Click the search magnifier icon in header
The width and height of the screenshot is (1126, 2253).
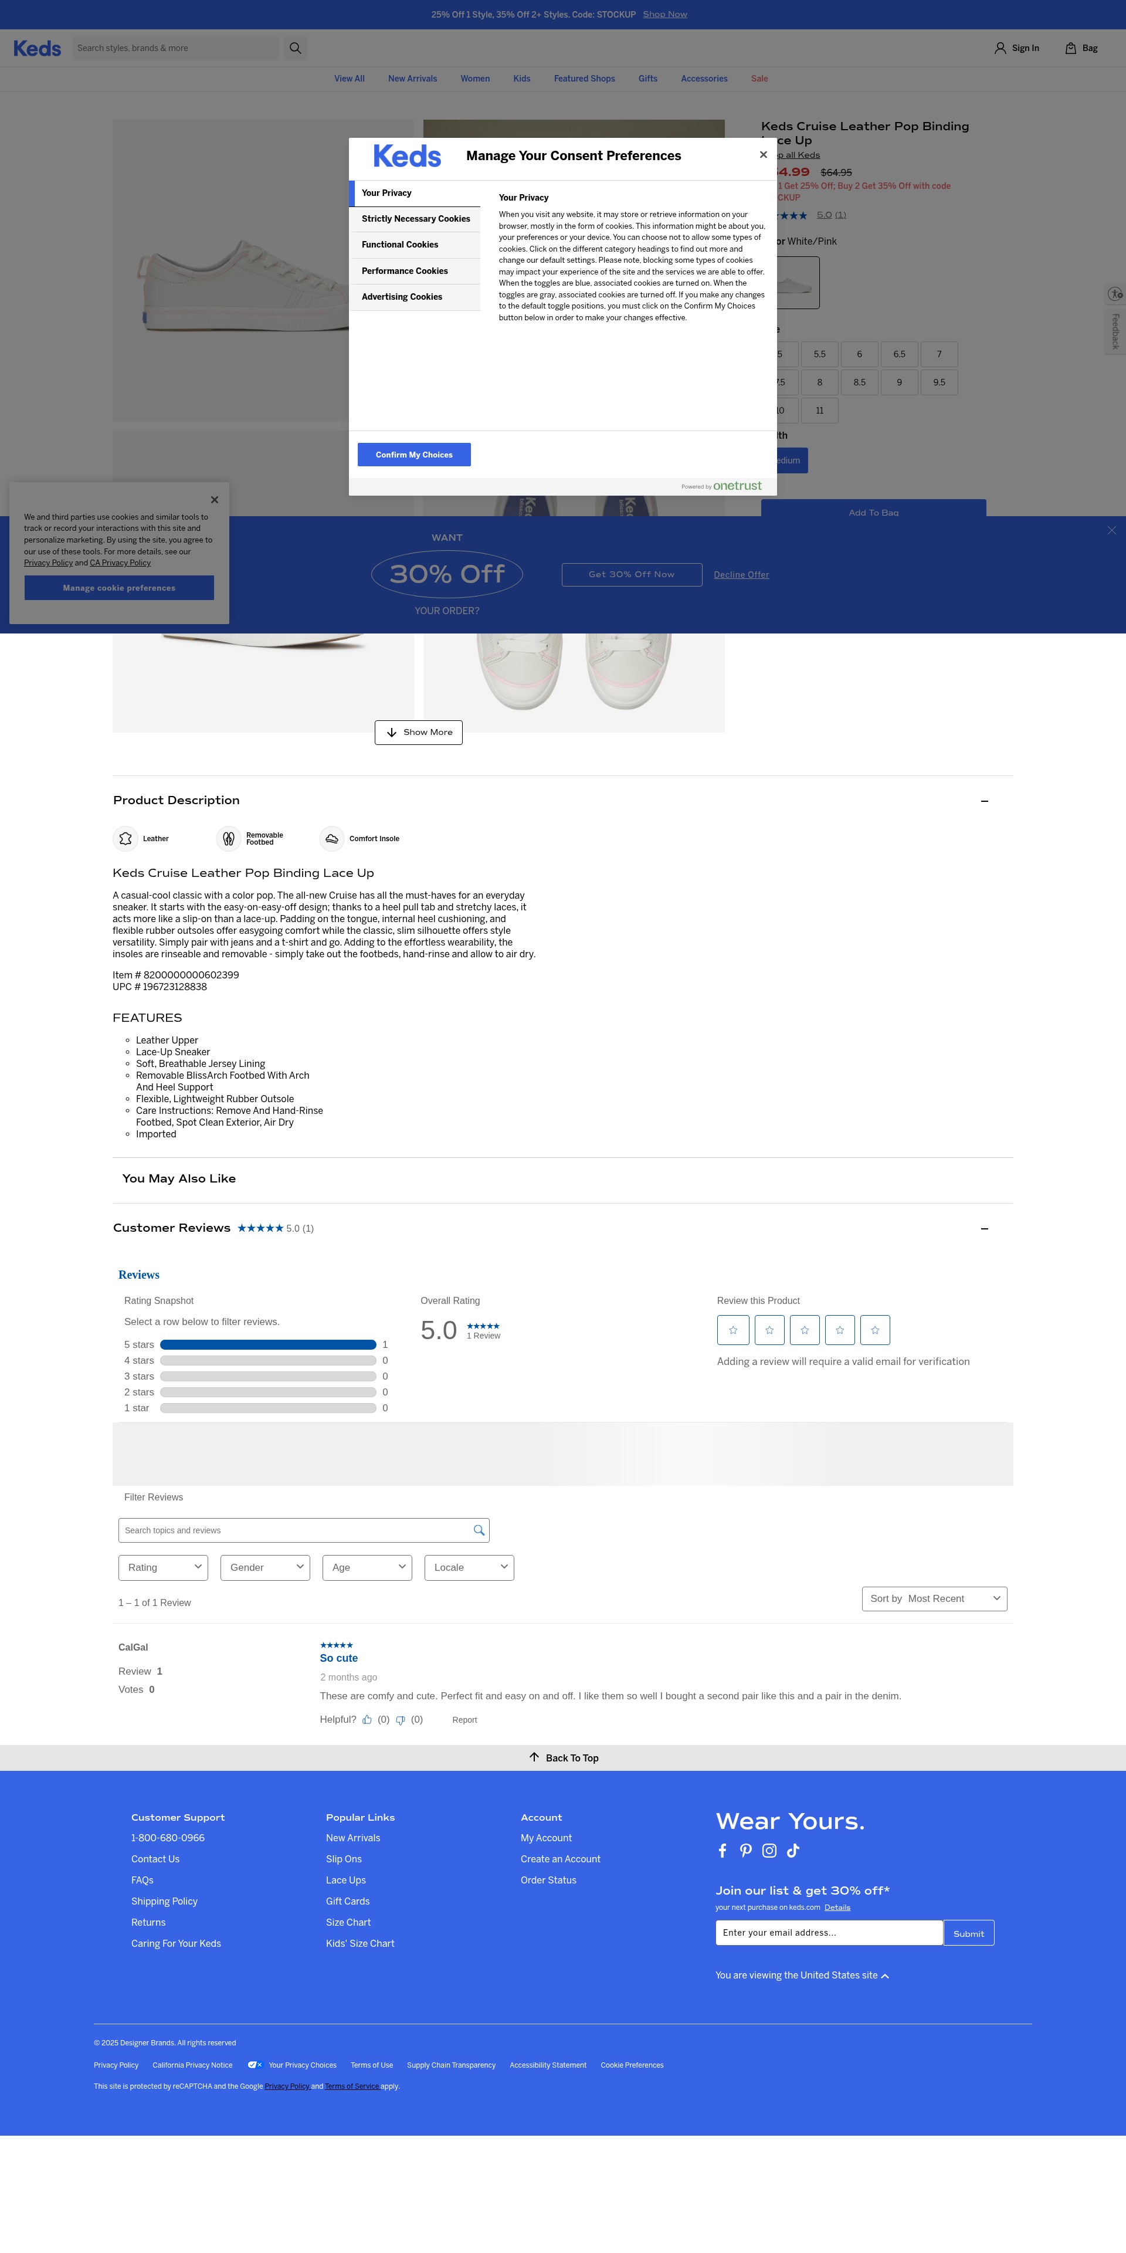click(296, 48)
